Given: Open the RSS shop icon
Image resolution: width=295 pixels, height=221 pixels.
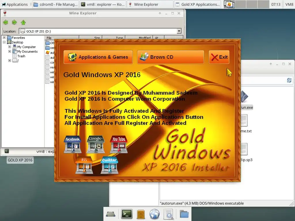Looking at the screenshot, I should click(84, 165).
